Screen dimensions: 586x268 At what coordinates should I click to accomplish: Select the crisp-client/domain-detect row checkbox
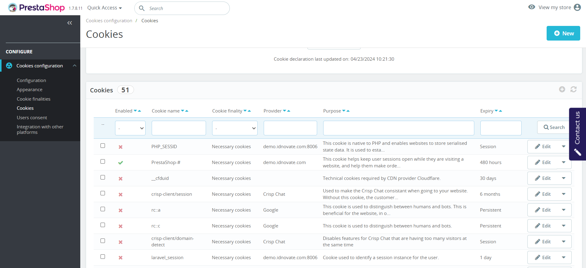tap(103, 241)
